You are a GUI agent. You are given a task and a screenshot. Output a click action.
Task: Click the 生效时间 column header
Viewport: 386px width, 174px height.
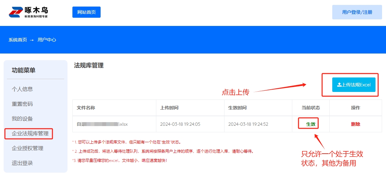tap(237, 108)
